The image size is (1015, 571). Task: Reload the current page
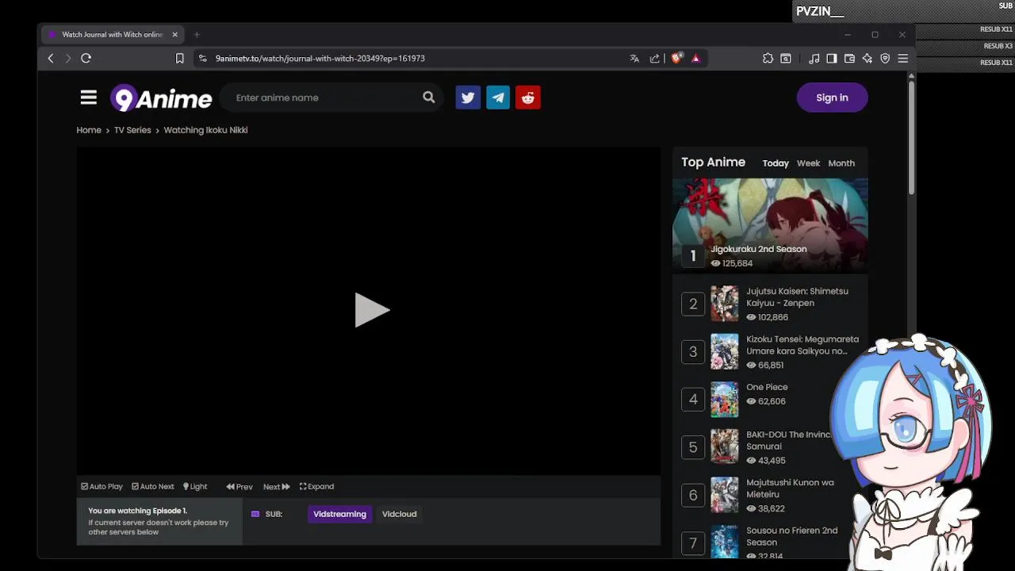pyautogui.click(x=86, y=58)
